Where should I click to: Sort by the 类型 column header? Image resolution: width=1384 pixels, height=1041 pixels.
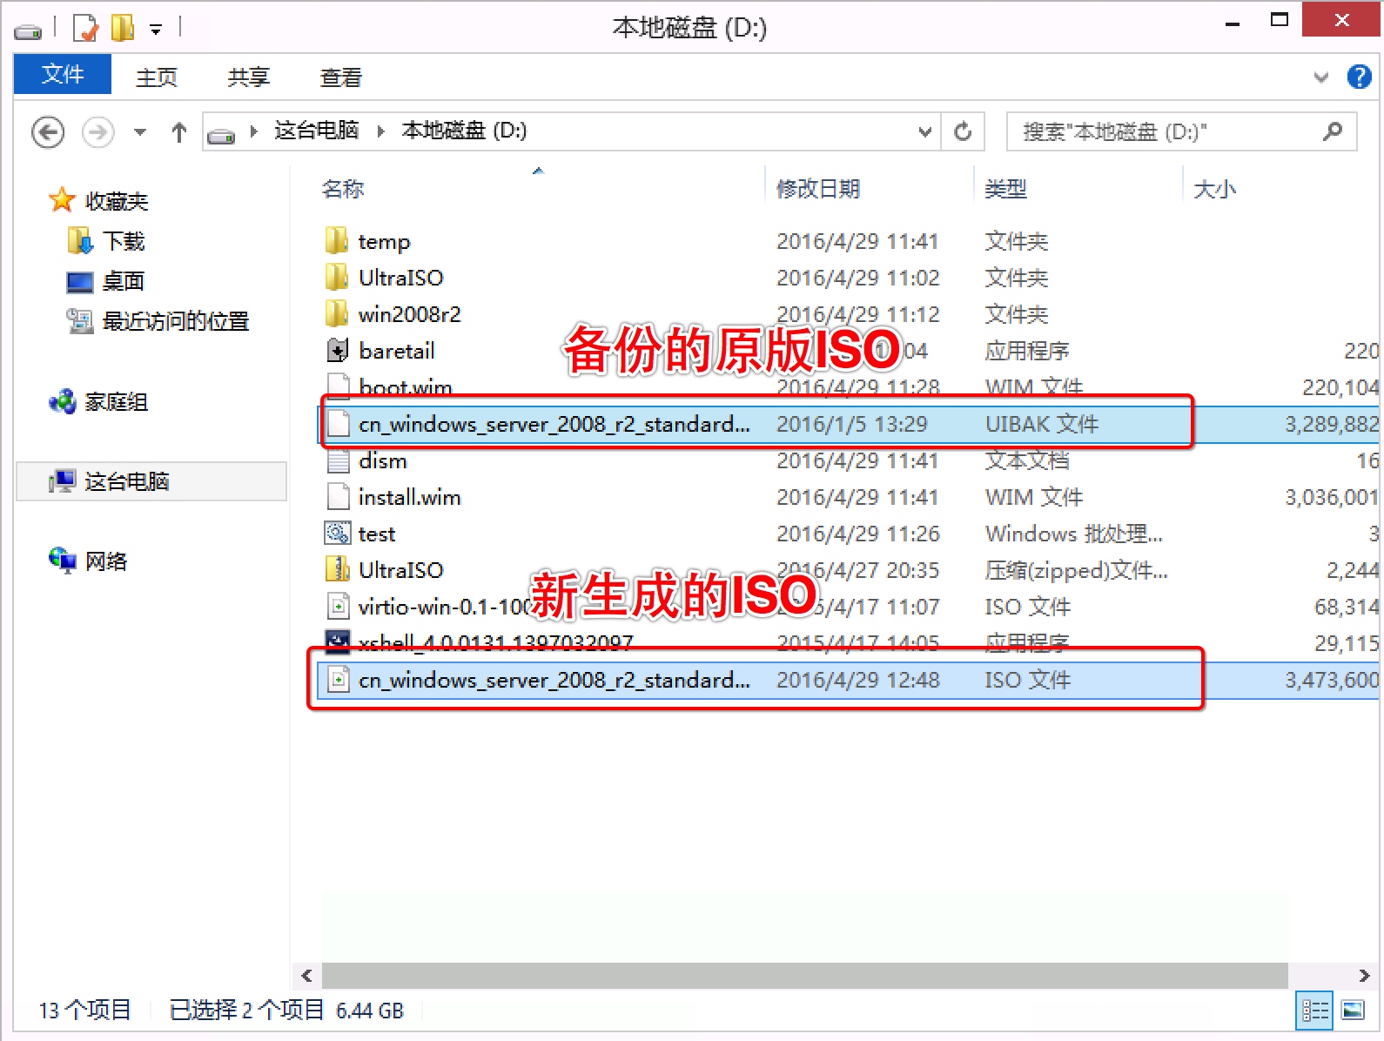pos(1005,189)
